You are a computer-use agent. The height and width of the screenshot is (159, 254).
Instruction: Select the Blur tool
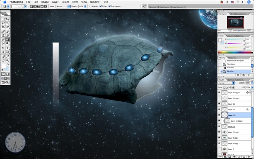click(3, 43)
